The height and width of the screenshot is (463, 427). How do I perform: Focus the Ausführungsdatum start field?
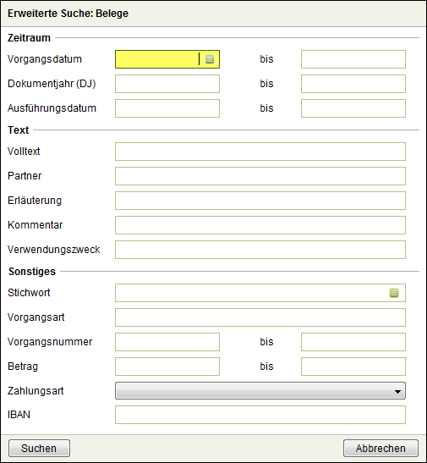coord(167,108)
